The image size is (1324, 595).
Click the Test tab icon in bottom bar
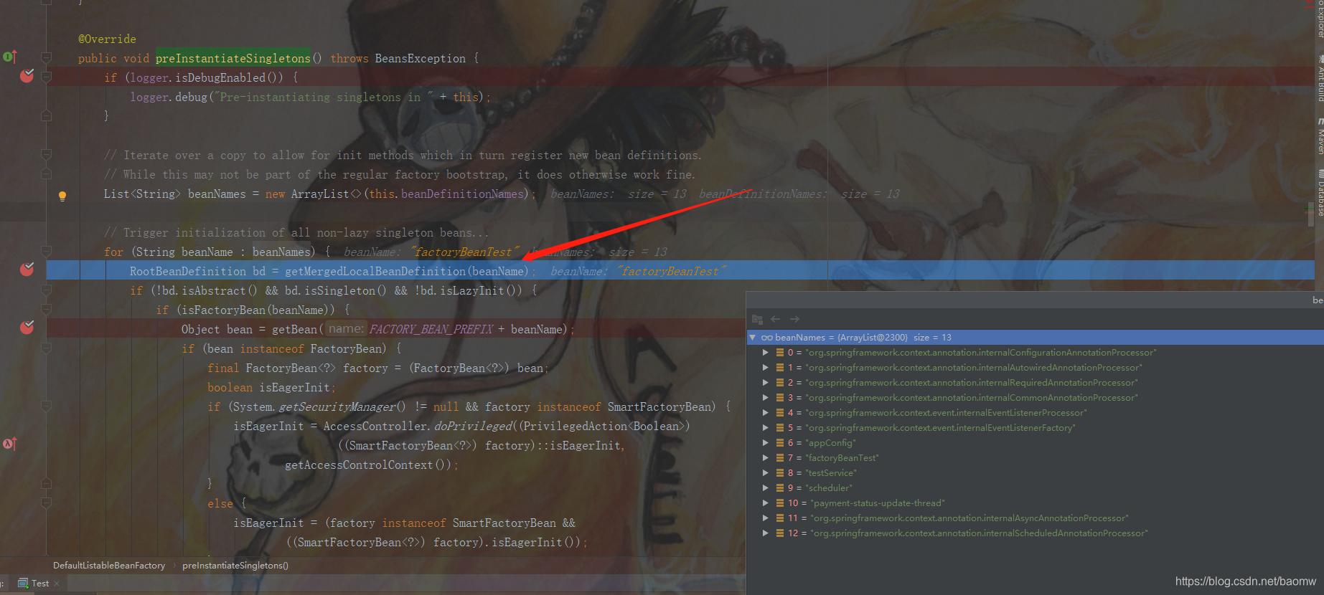point(23,584)
